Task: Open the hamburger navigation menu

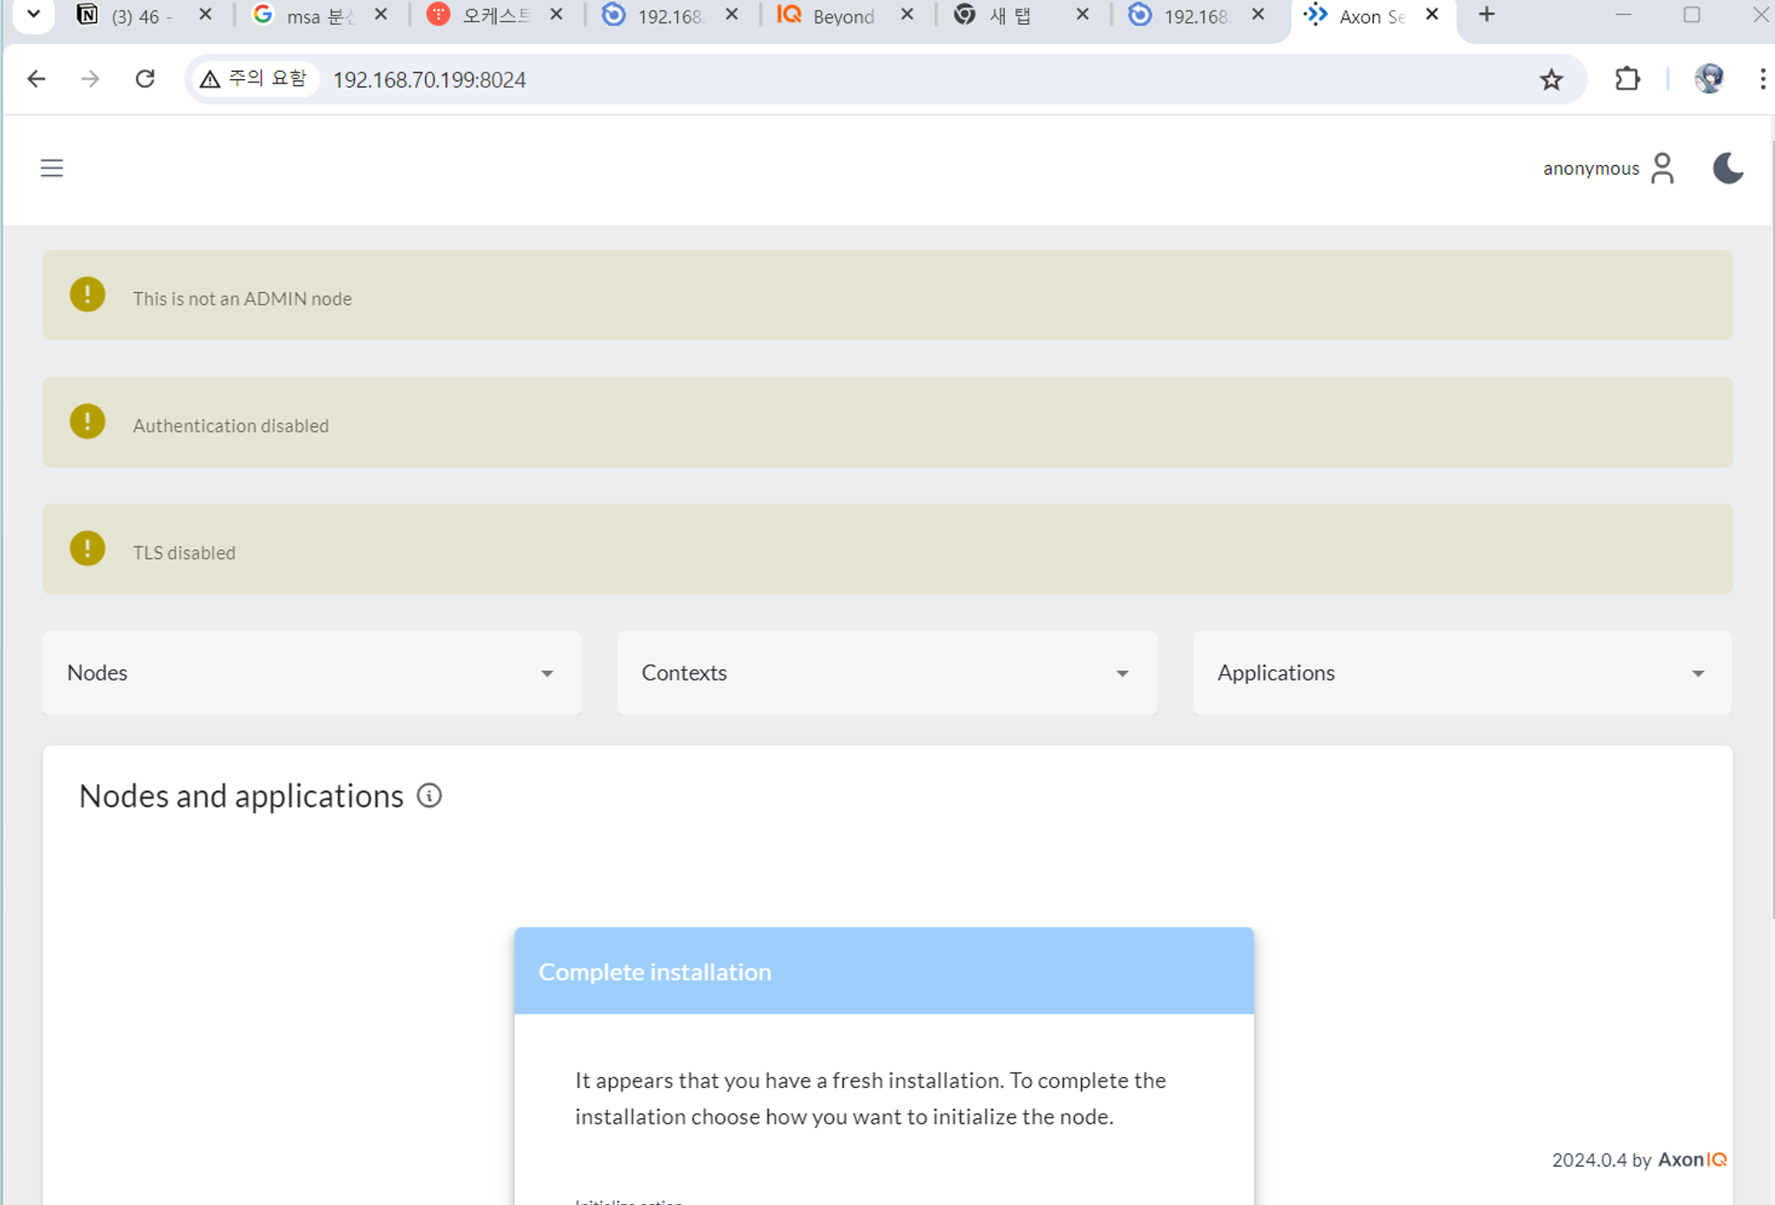Action: point(51,168)
